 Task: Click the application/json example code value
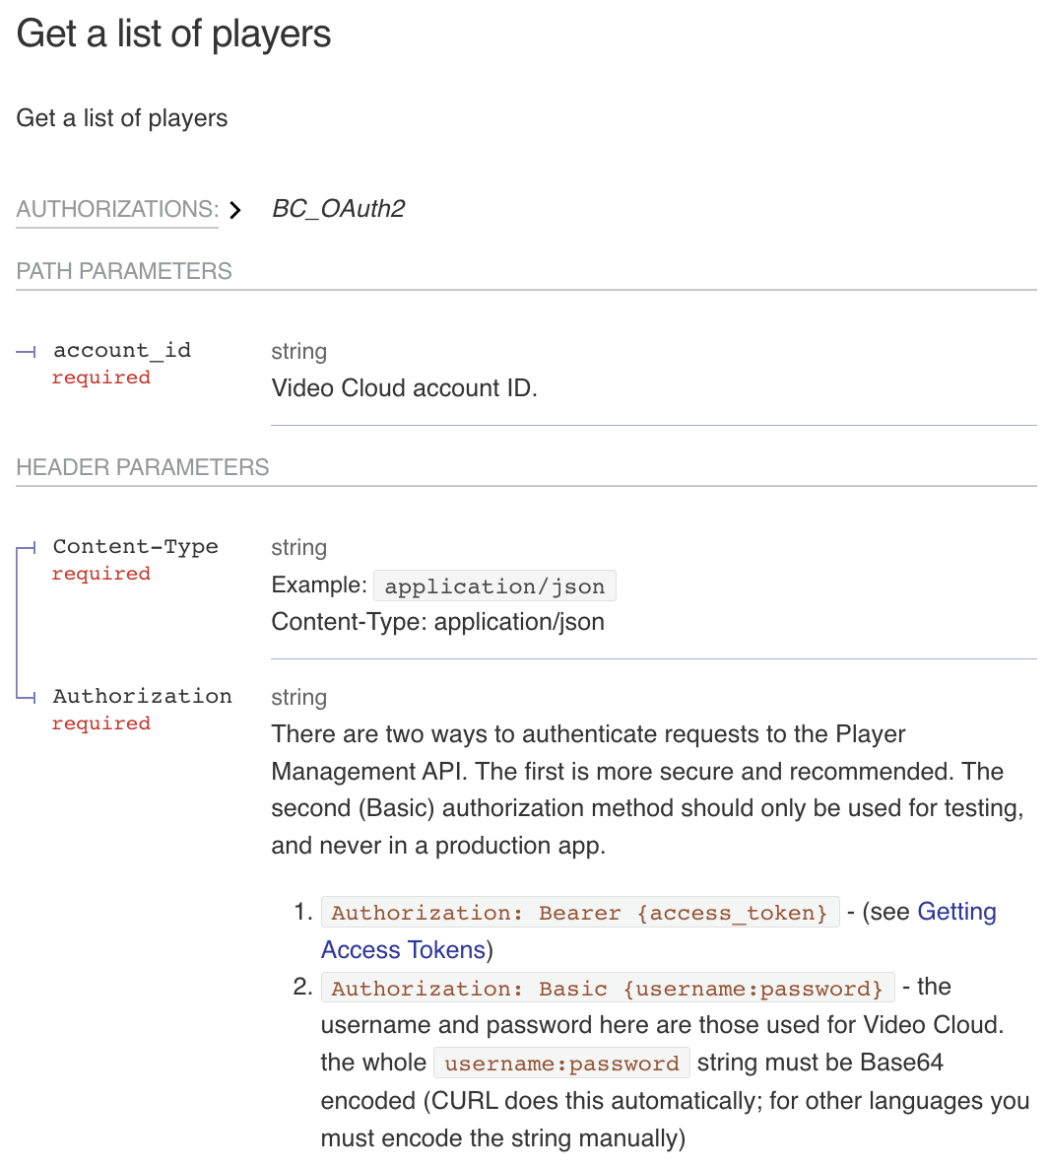pos(494,585)
